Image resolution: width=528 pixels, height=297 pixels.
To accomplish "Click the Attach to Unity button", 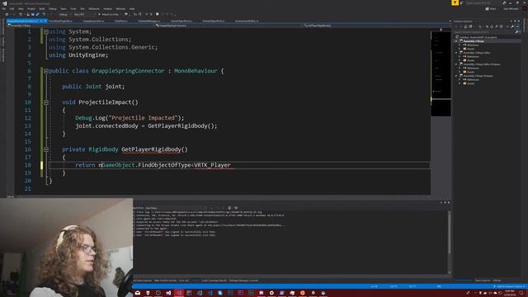I will 109,15.
